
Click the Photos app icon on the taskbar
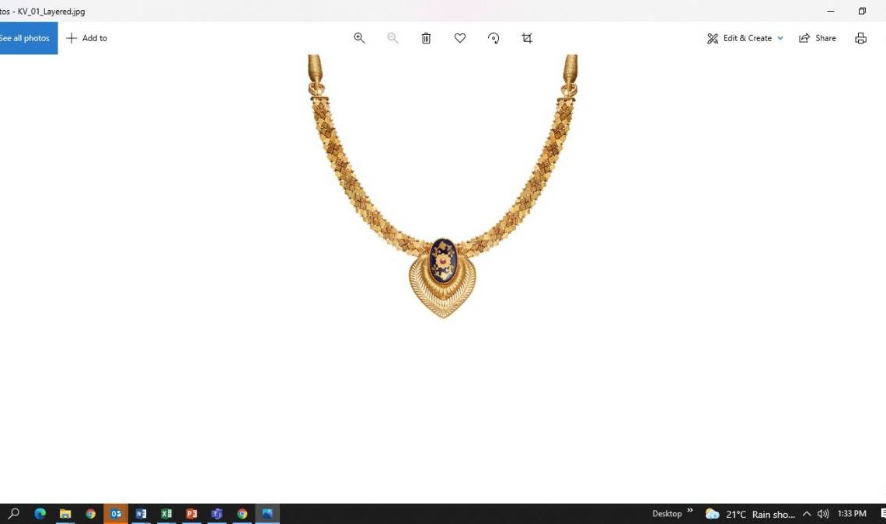tap(267, 513)
